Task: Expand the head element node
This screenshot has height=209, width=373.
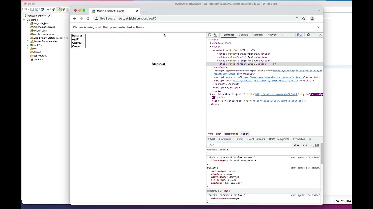Action: click(x=211, y=43)
